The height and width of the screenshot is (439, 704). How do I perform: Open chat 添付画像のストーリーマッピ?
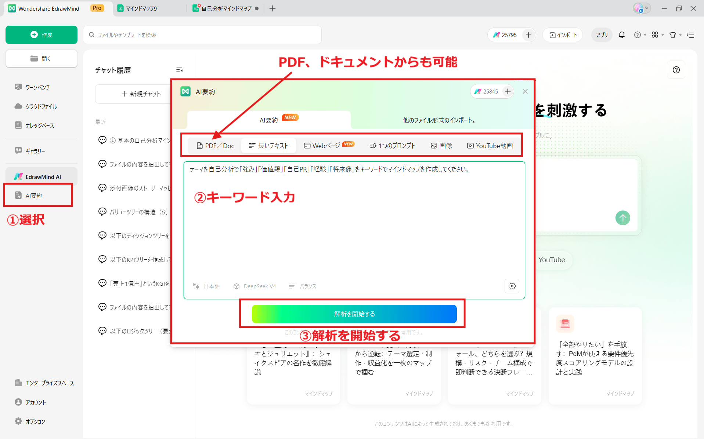(x=134, y=188)
